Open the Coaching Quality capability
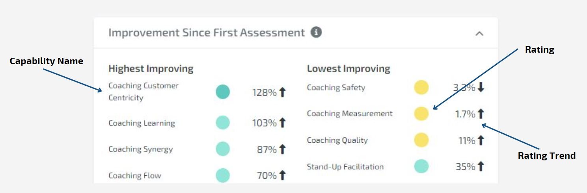The image size is (587, 193). [337, 140]
